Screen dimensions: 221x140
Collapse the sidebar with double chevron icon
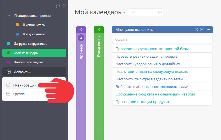point(64,6)
